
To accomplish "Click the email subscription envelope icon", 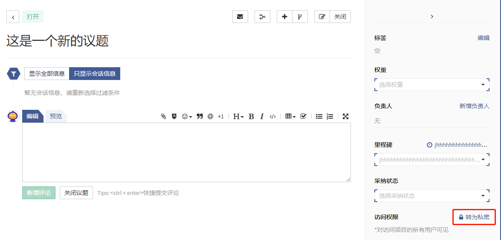I will (x=240, y=17).
